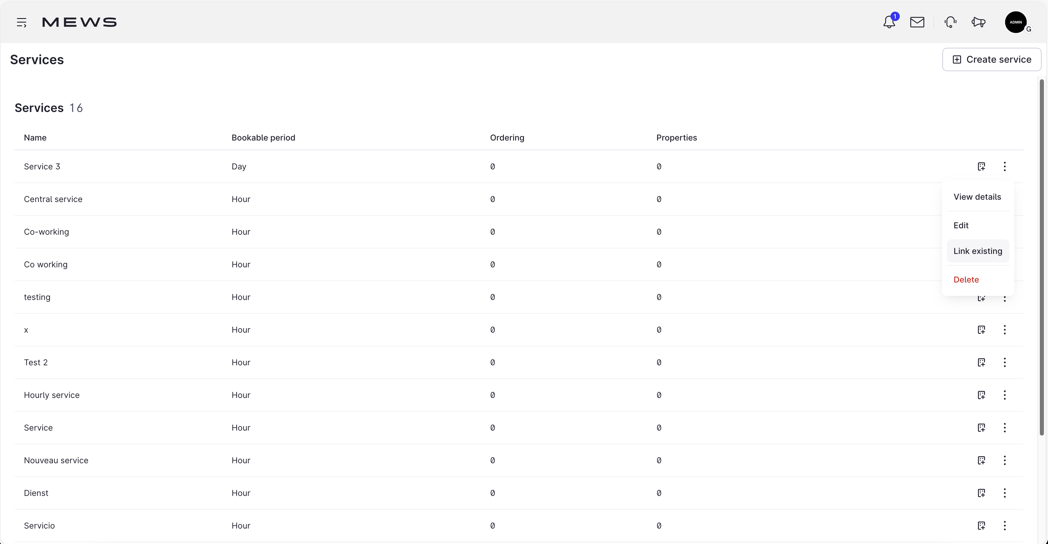Select Link existing in the context menu
Image resolution: width=1048 pixels, height=544 pixels.
(x=978, y=251)
